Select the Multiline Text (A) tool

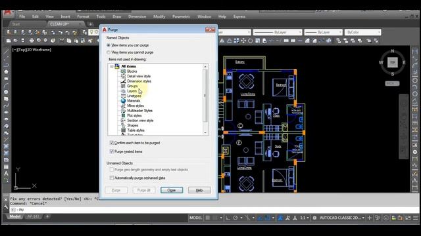pyautogui.click(x=6, y=173)
